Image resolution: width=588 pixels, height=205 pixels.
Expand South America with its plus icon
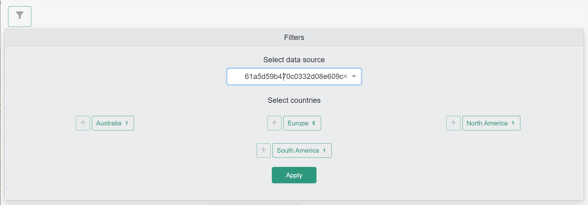point(263,150)
